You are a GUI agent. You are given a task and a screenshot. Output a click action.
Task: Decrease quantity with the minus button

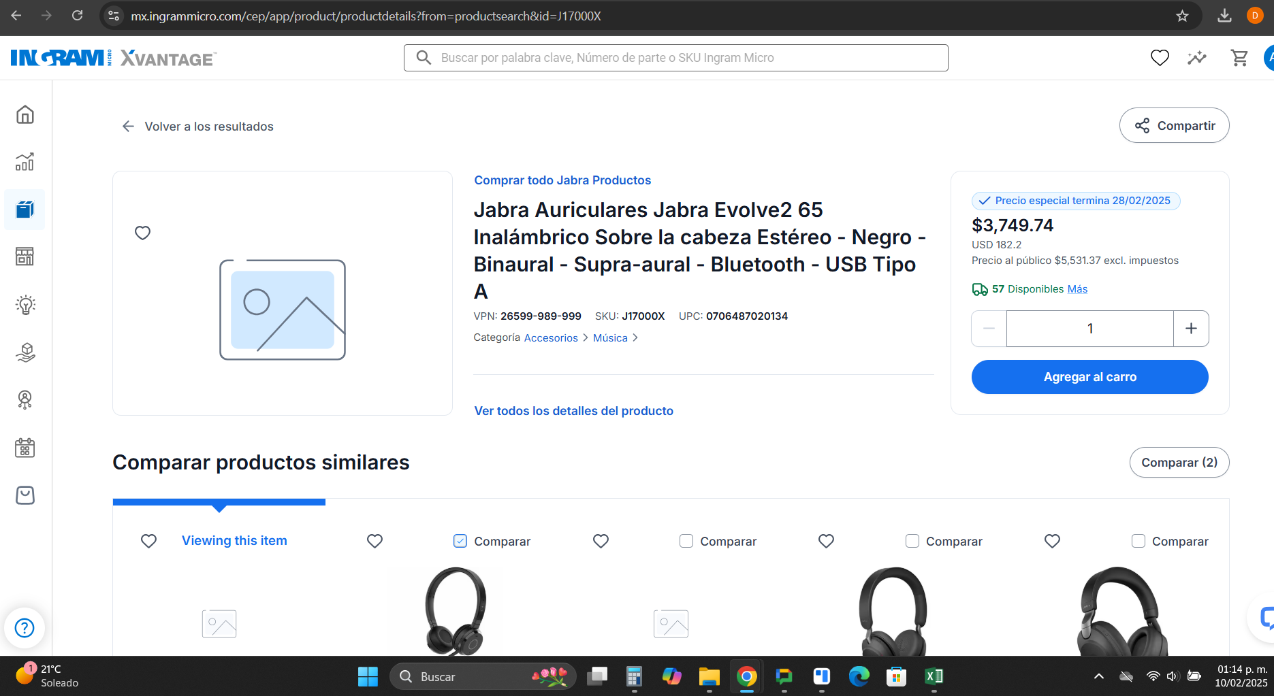pyautogui.click(x=989, y=329)
